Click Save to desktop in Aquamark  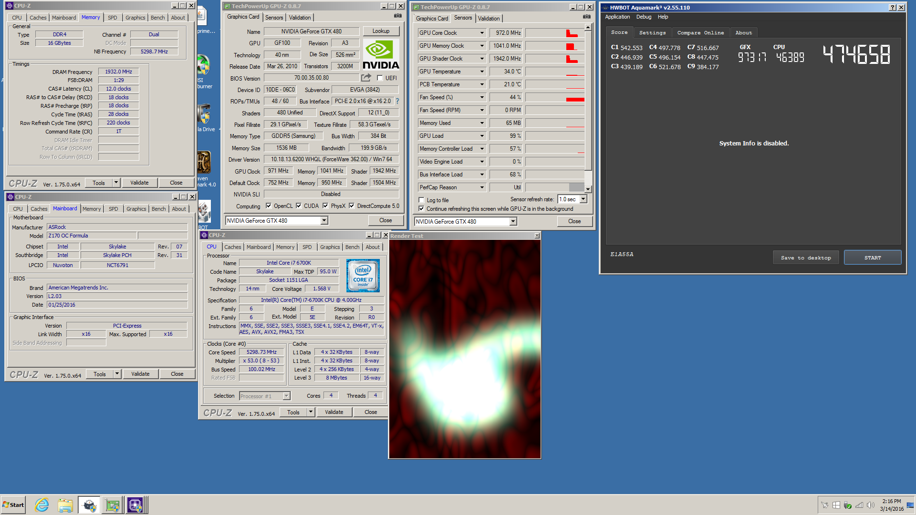[x=806, y=257]
